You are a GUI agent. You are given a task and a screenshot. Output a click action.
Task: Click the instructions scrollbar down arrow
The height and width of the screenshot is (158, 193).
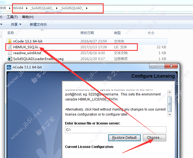coord(170,114)
